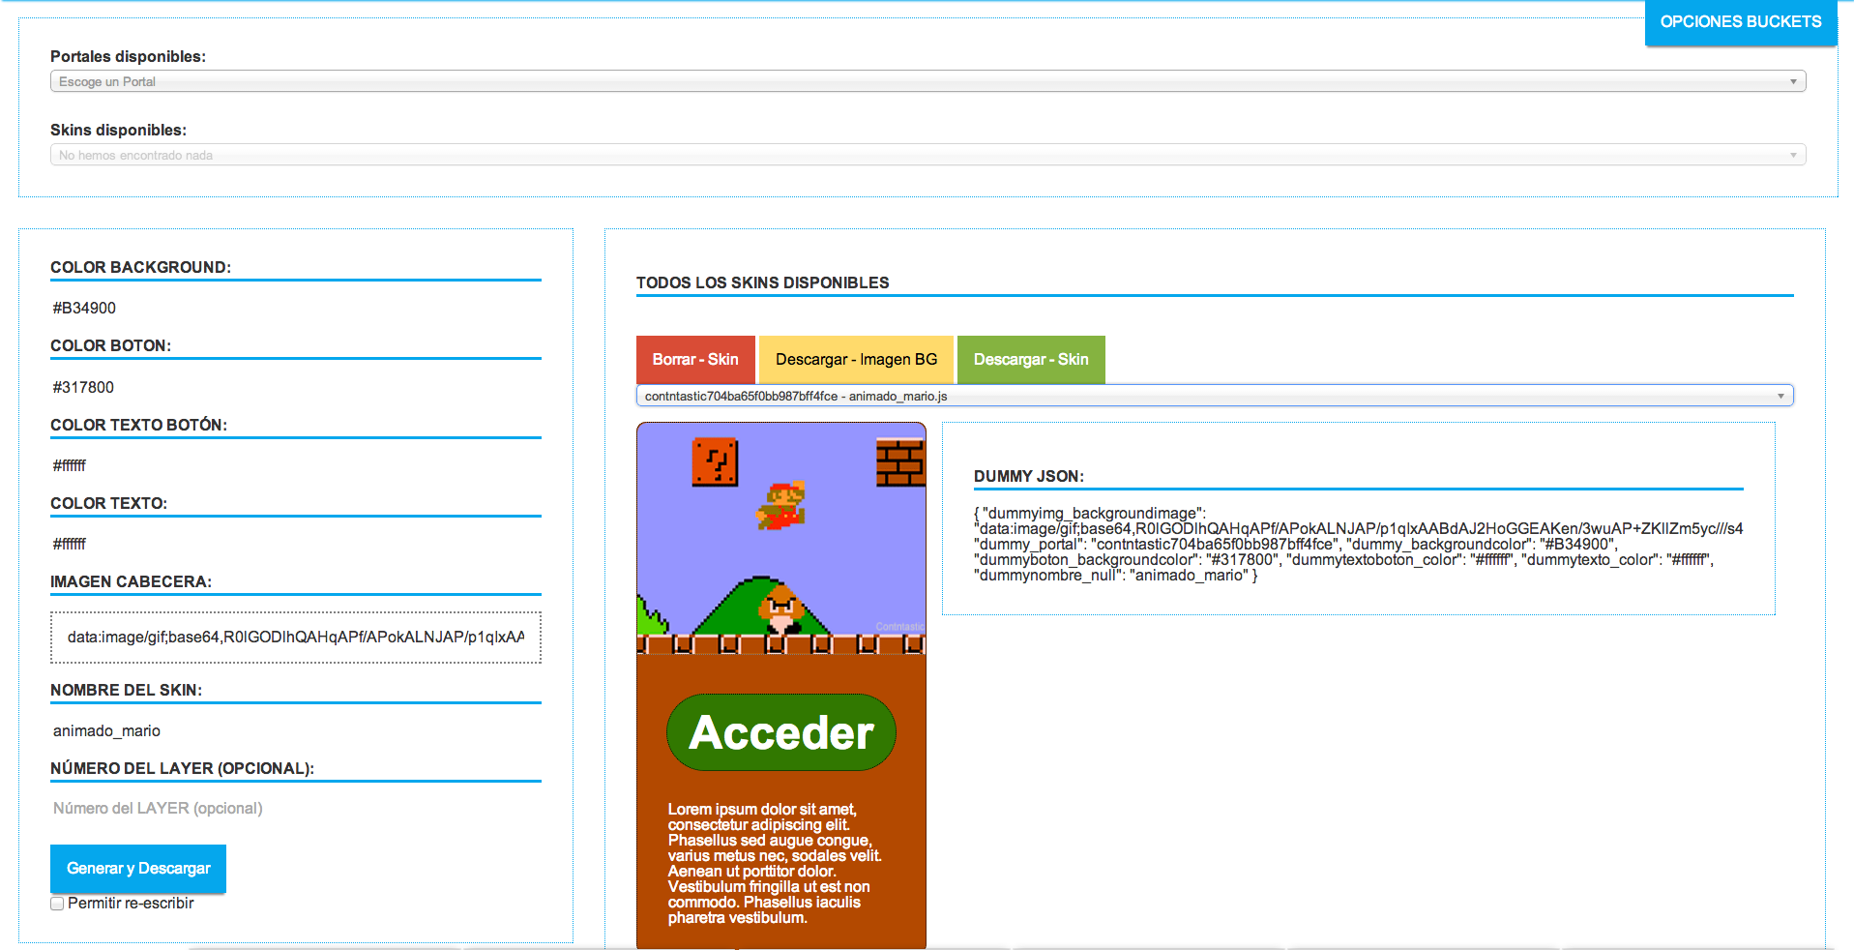The height and width of the screenshot is (950, 1854).
Task: Click the NOMBRE DEL SKIN label
Action: point(126,690)
